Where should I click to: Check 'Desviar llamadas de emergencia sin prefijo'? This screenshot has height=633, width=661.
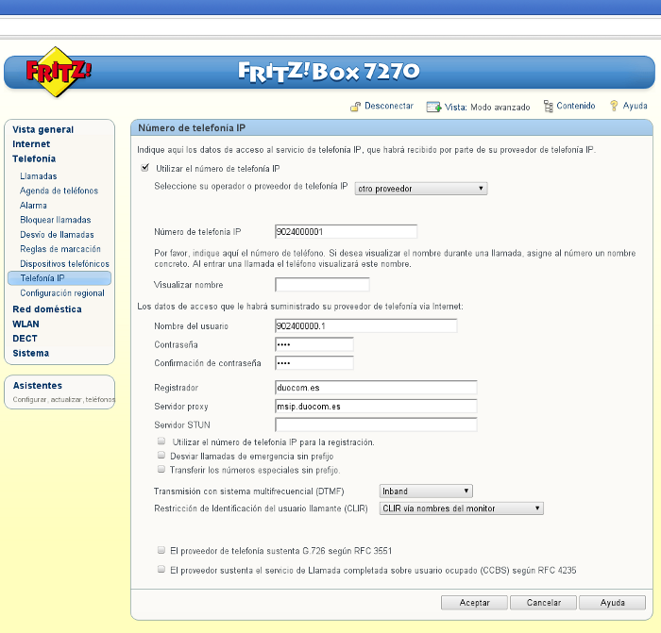pos(161,456)
